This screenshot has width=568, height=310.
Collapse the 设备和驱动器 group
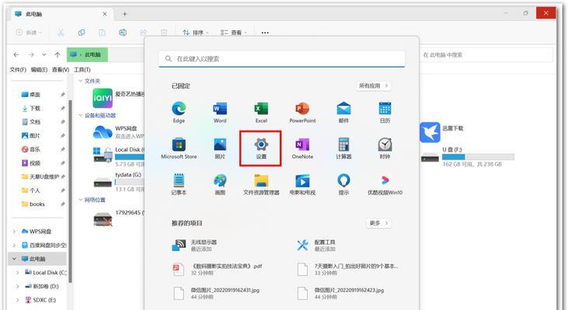80,115
